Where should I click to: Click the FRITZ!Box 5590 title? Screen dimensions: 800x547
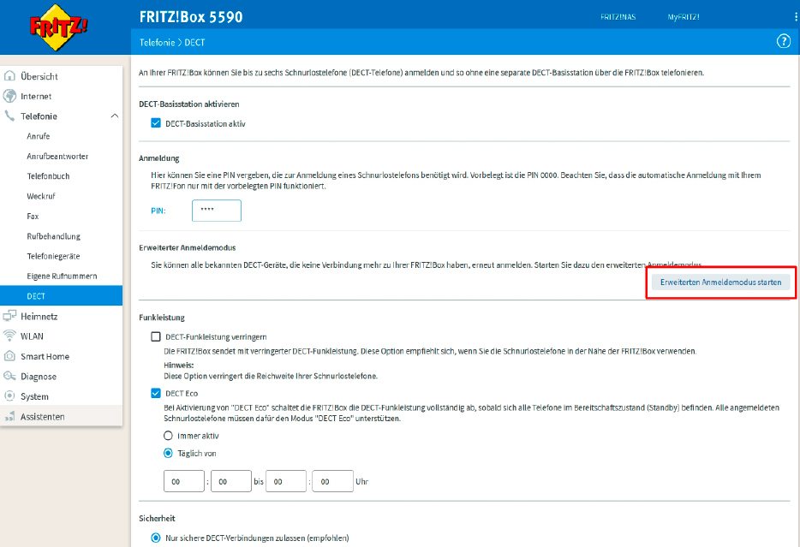click(x=191, y=17)
